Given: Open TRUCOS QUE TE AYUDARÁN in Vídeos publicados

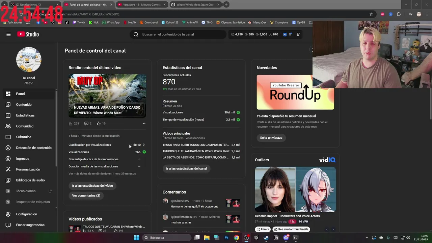Looking at the screenshot, I should point(114,227).
